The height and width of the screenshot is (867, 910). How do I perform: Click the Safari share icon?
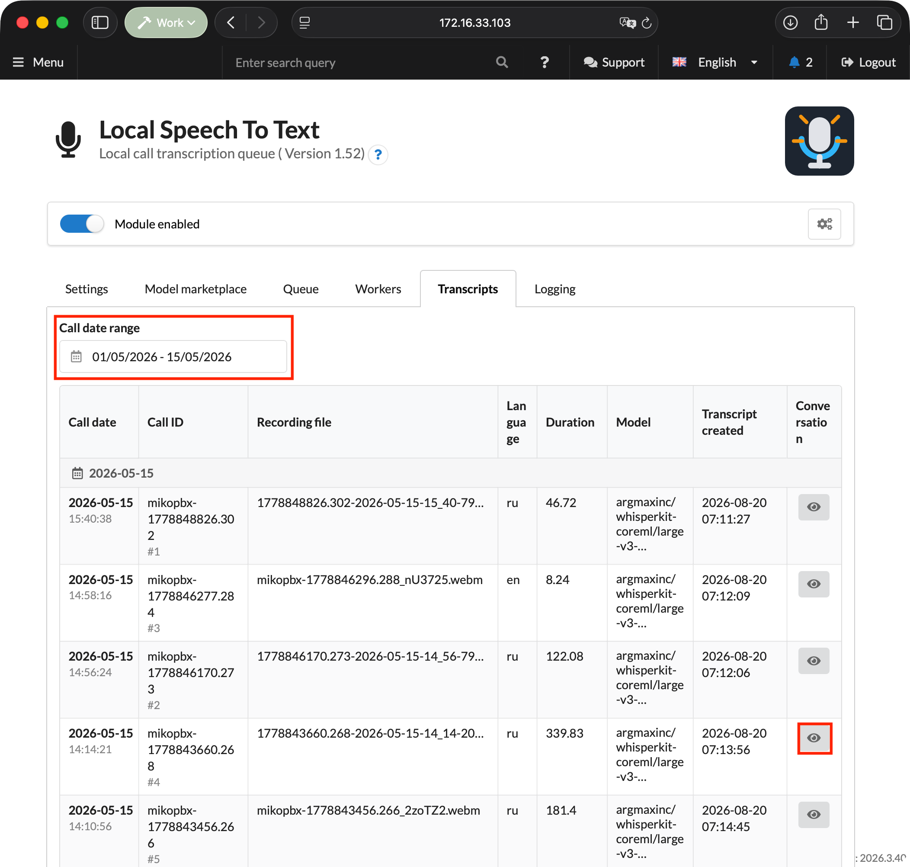click(821, 22)
